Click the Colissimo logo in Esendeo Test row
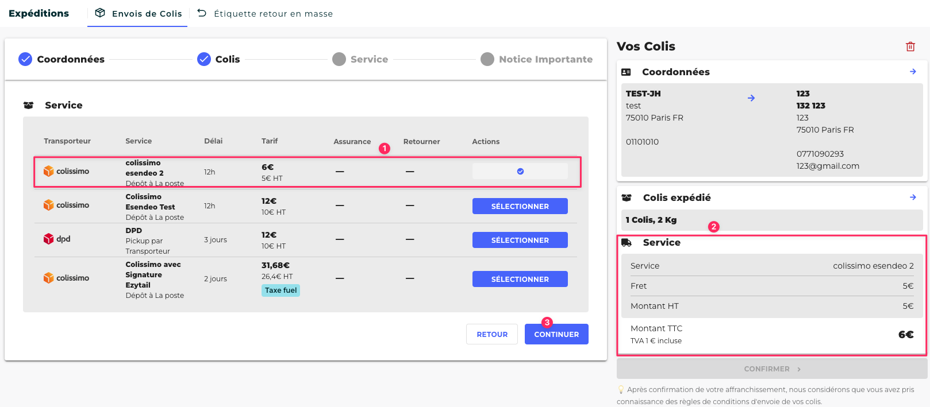This screenshot has width=930, height=407. click(49, 205)
